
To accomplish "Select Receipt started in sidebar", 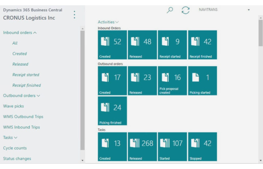I will 26,75.
